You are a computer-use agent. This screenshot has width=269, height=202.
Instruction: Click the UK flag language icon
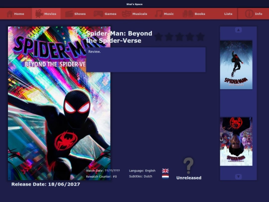point(165,171)
